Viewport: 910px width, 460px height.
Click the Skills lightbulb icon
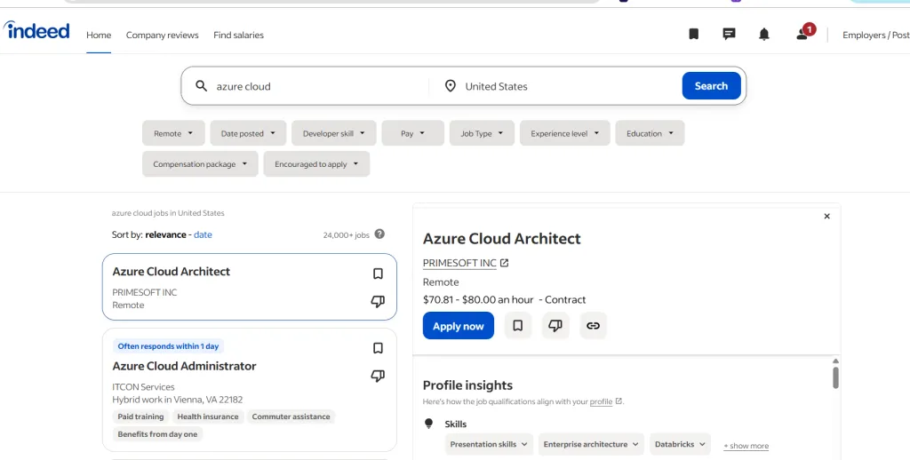coord(429,424)
